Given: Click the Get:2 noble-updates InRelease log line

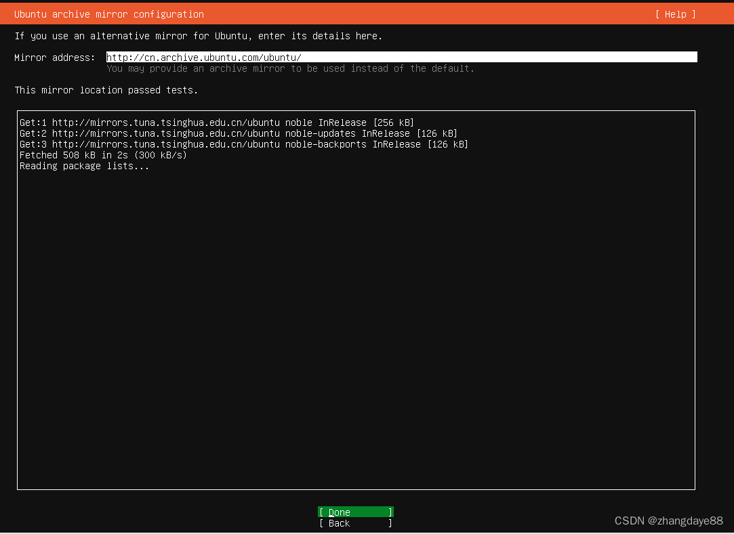Looking at the screenshot, I should point(239,133).
